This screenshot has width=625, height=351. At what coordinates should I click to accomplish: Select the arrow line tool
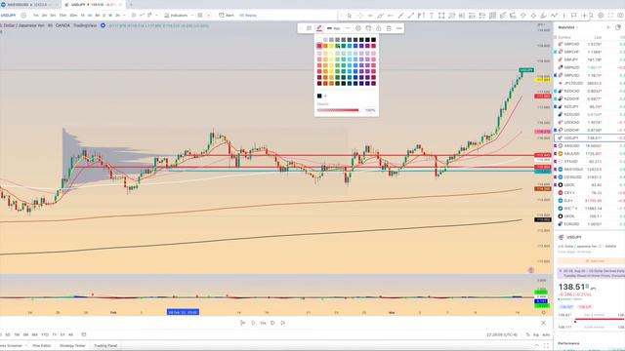point(410,16)
